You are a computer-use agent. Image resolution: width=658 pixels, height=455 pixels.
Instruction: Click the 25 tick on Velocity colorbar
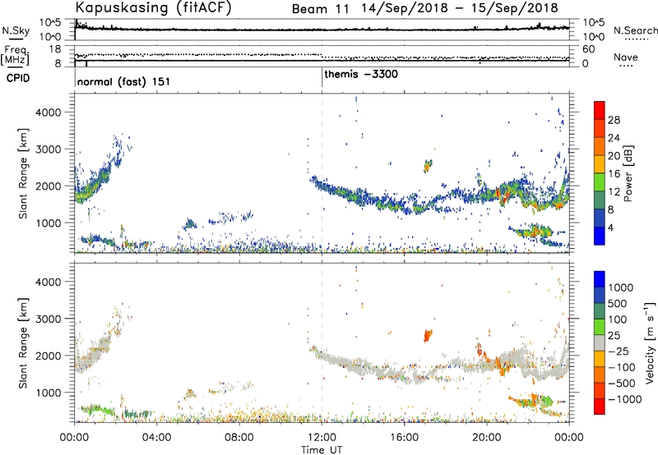pos(614,336)
